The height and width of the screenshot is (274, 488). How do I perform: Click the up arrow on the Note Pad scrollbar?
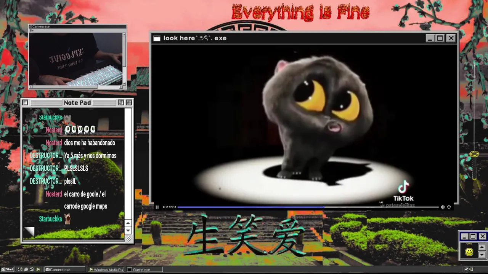tap(128, 224)
